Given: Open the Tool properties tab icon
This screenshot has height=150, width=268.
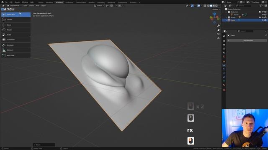Looking at the screenshot, I should pyautogui.click(x=224, y=36).
